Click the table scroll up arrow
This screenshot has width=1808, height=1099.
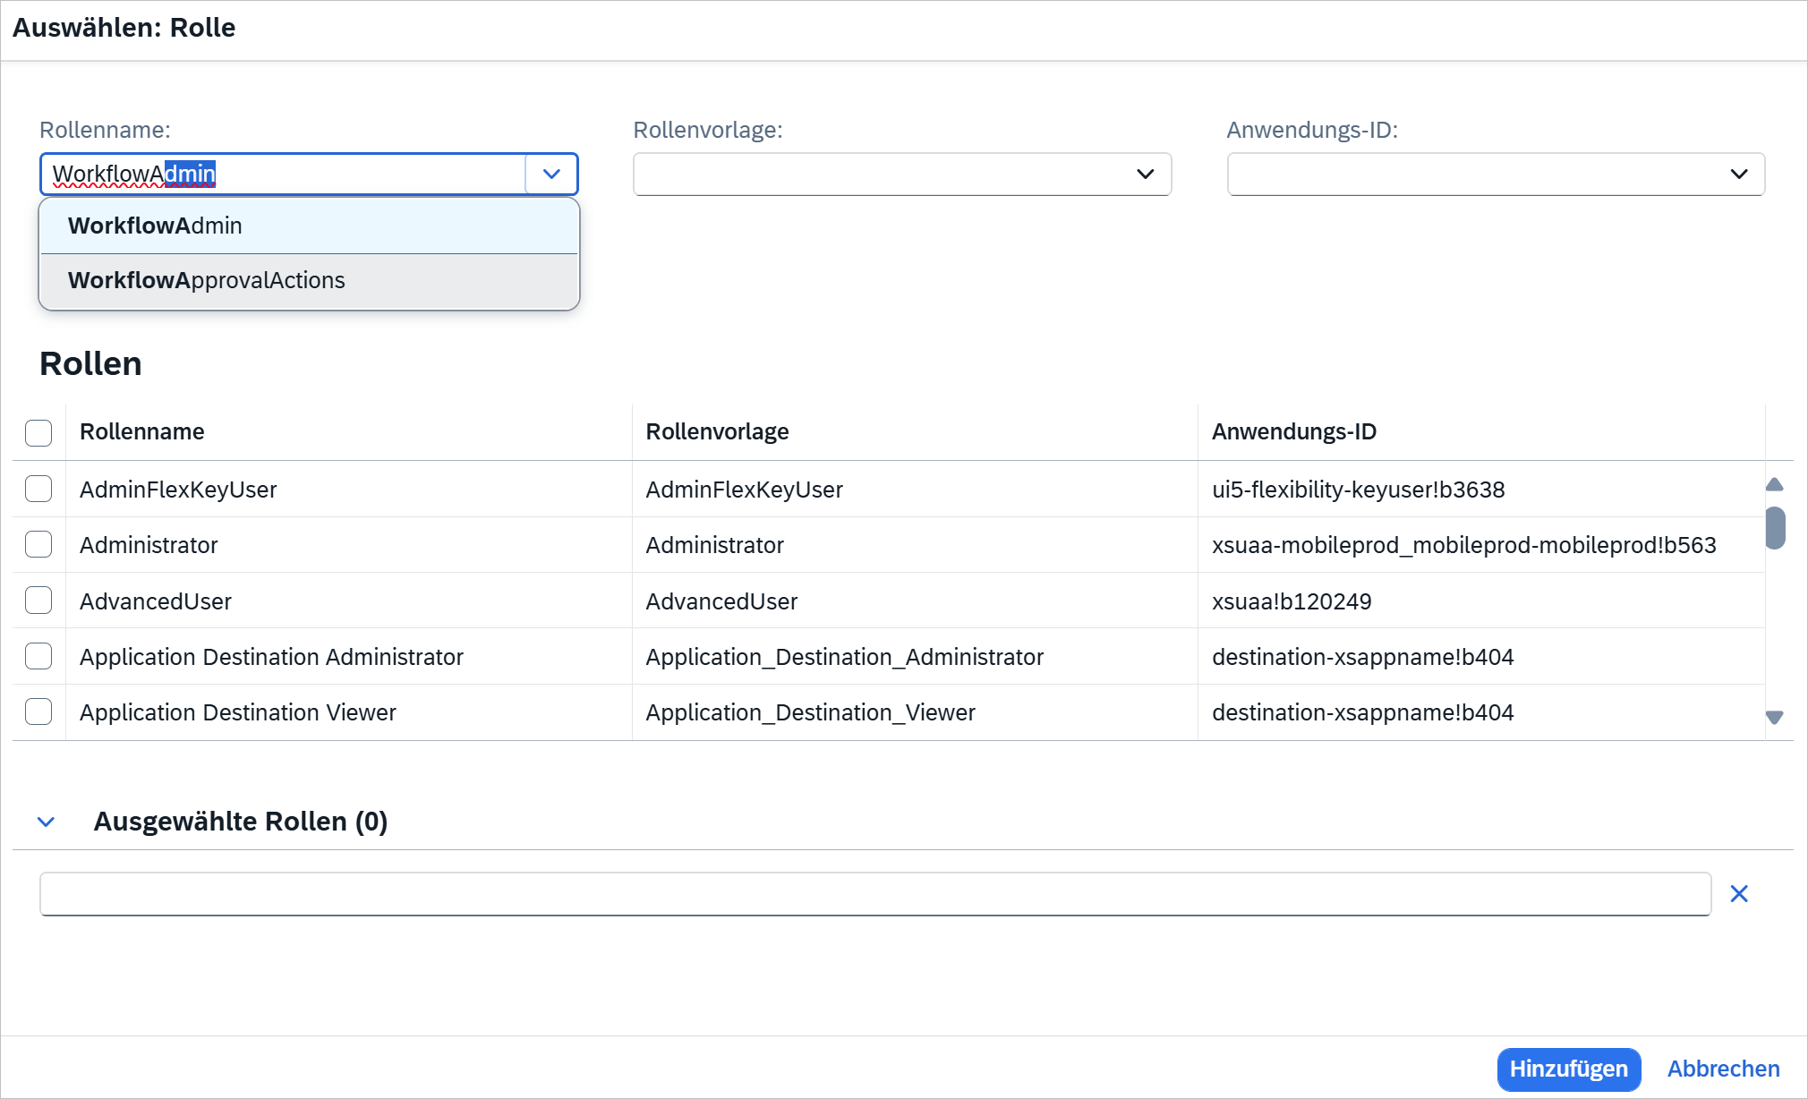click(1774, 485)
